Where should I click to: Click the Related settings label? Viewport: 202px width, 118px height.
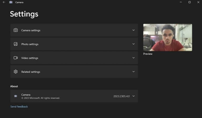31,72
